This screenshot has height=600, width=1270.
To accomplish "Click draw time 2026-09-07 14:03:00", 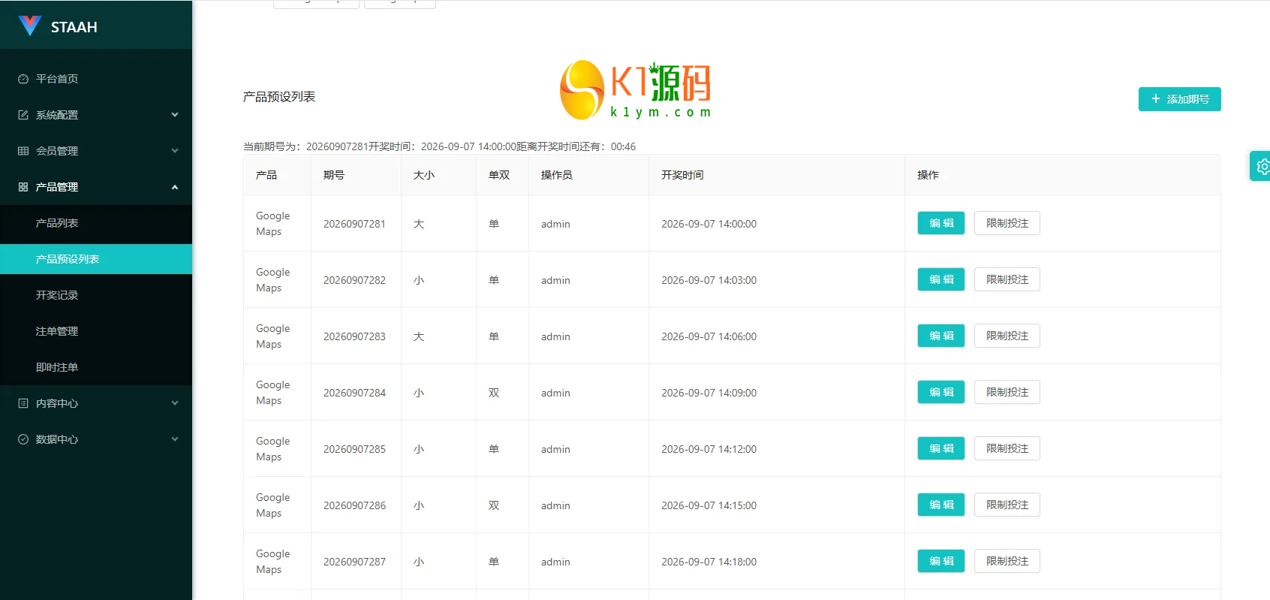I will pos(709,280).
